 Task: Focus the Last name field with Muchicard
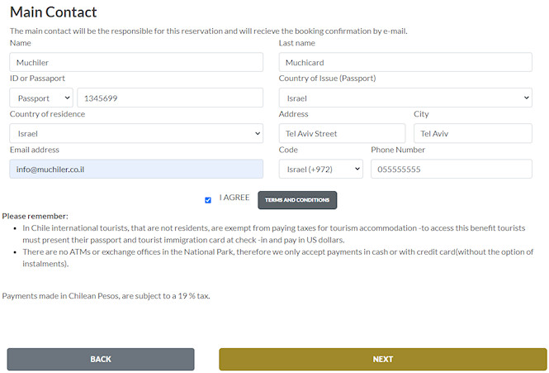pos(405,62)
